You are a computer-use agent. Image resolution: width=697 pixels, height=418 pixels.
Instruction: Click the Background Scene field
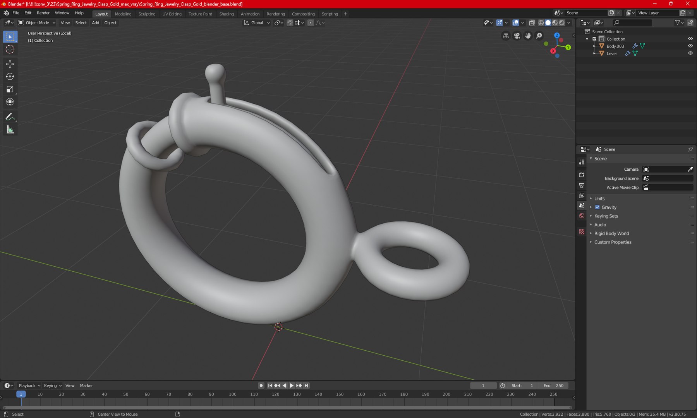pos(668,178)
